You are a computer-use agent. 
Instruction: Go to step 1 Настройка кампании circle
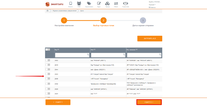[64, 20]
